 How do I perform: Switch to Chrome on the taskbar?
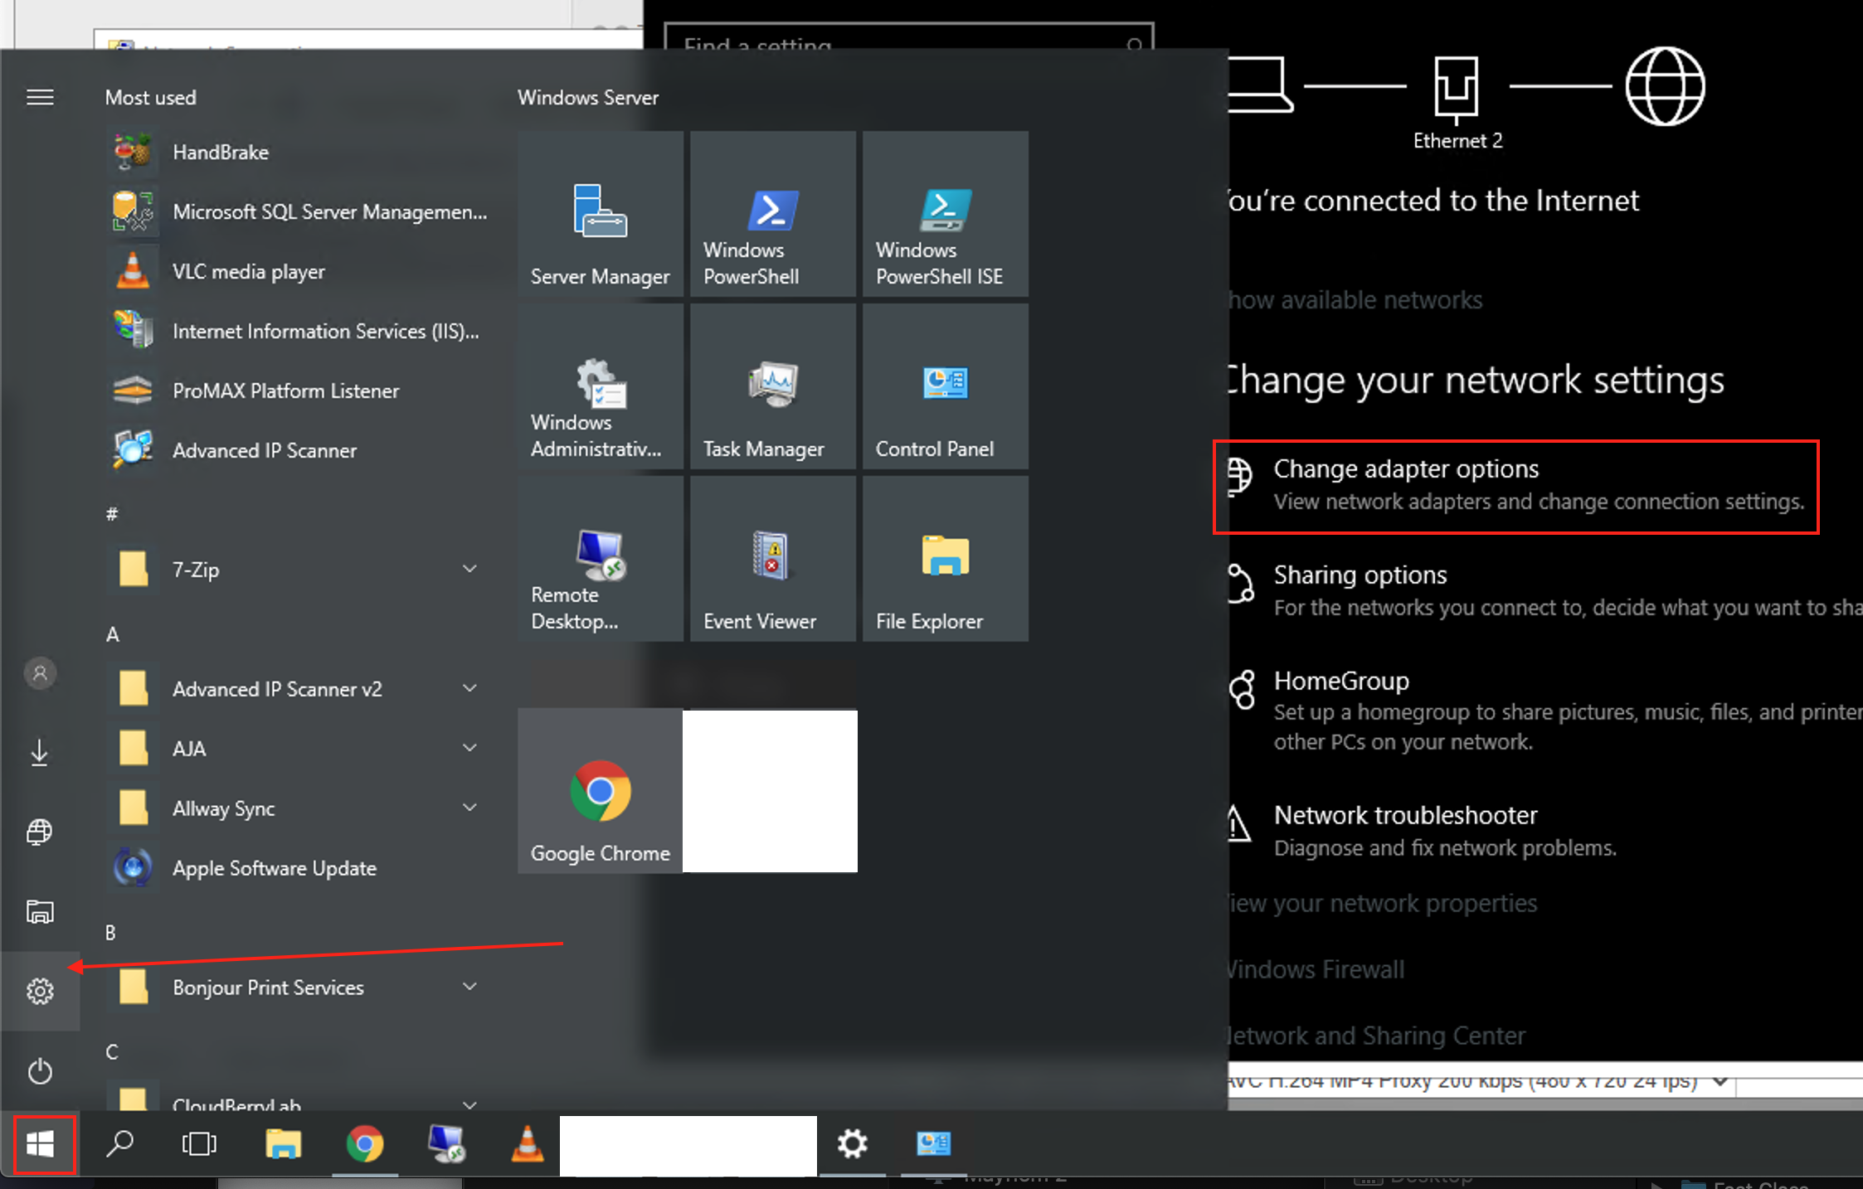pos(365,1144)
